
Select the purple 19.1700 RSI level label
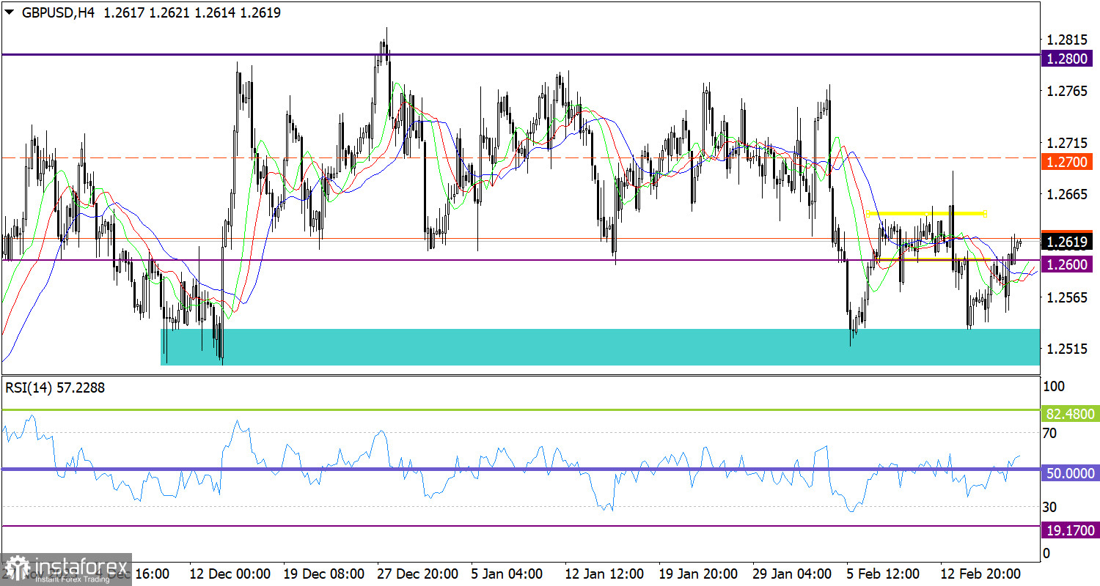coord(1069,530)
